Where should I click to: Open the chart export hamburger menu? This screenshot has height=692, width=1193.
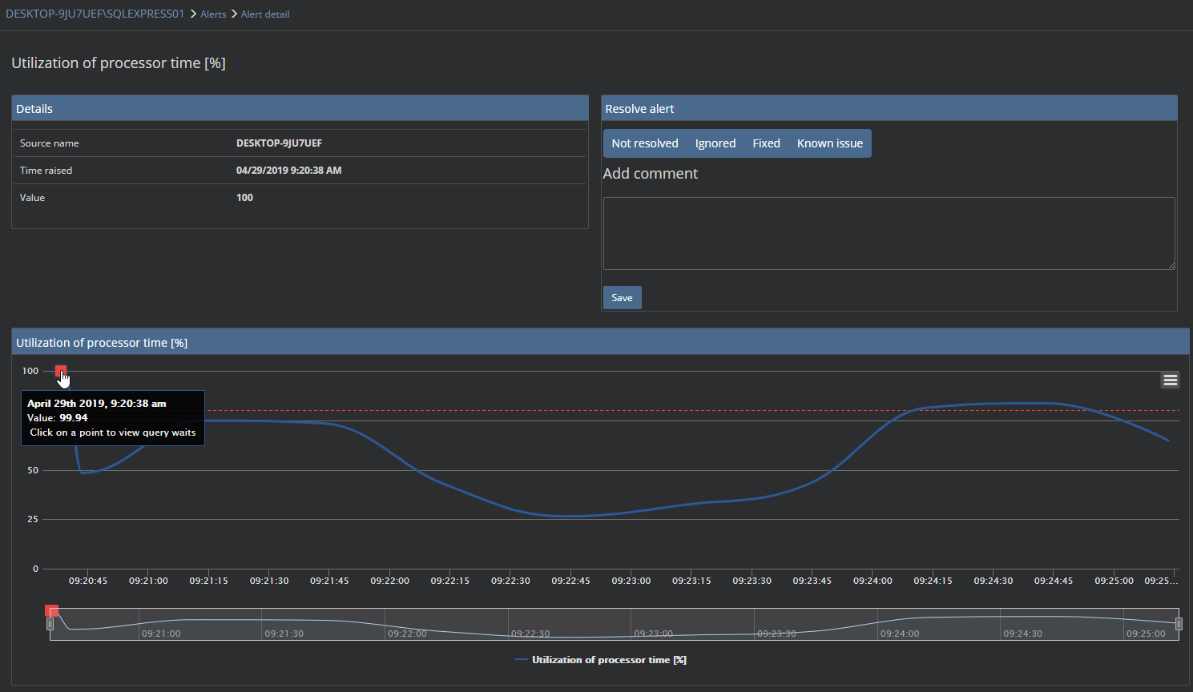click(x=1170, y=379)
